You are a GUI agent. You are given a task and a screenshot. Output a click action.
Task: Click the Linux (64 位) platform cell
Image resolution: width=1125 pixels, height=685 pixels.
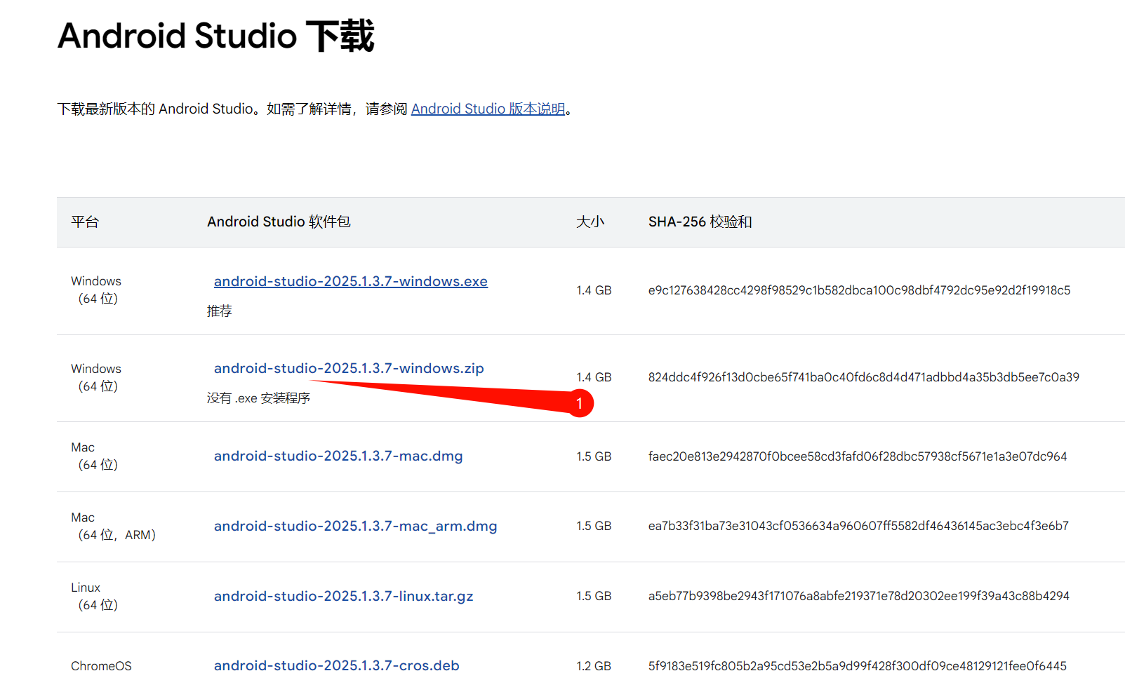click(x=95, y=596)
